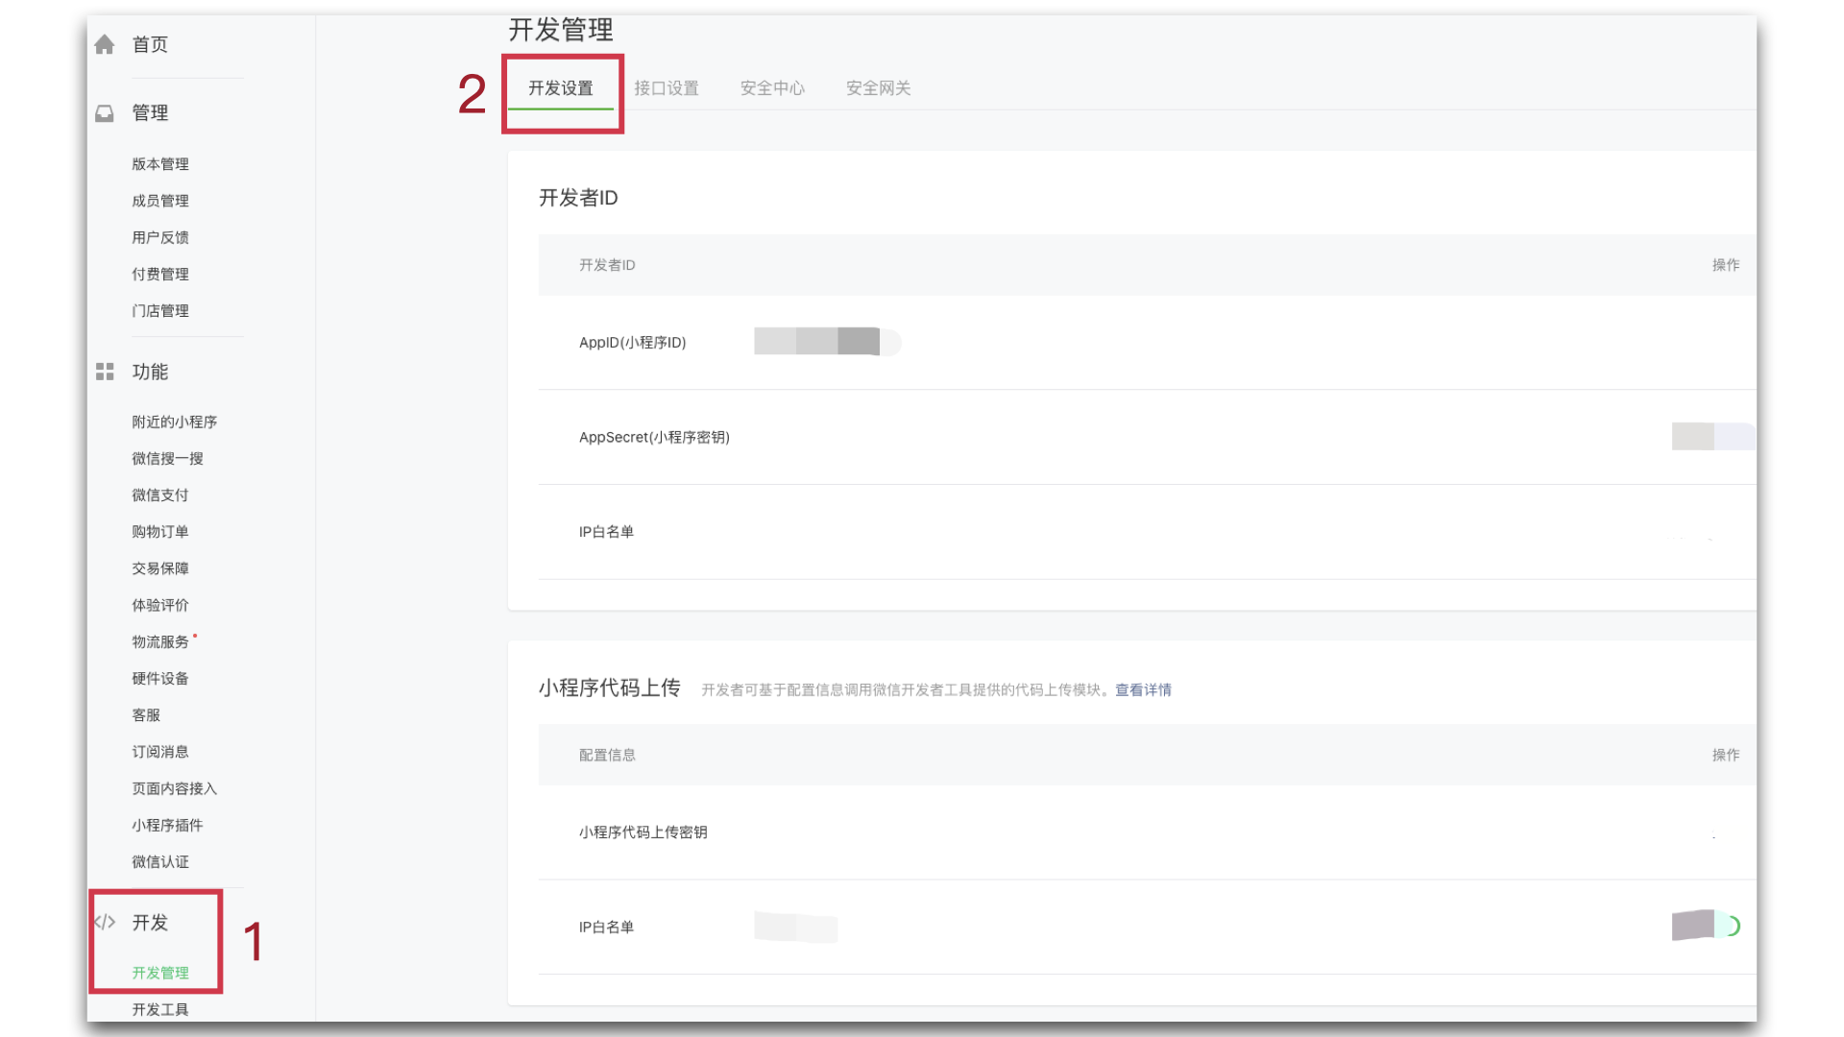Viewport: 1844px width, 1037px height.
Task: Click the code icon beside 开发
Action: pyautogui.click(x=105, y=923)
